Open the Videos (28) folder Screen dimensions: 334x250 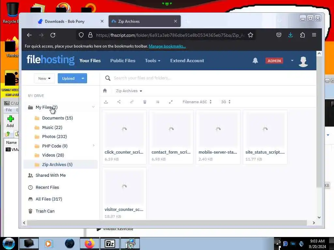(x=53, y=155)
